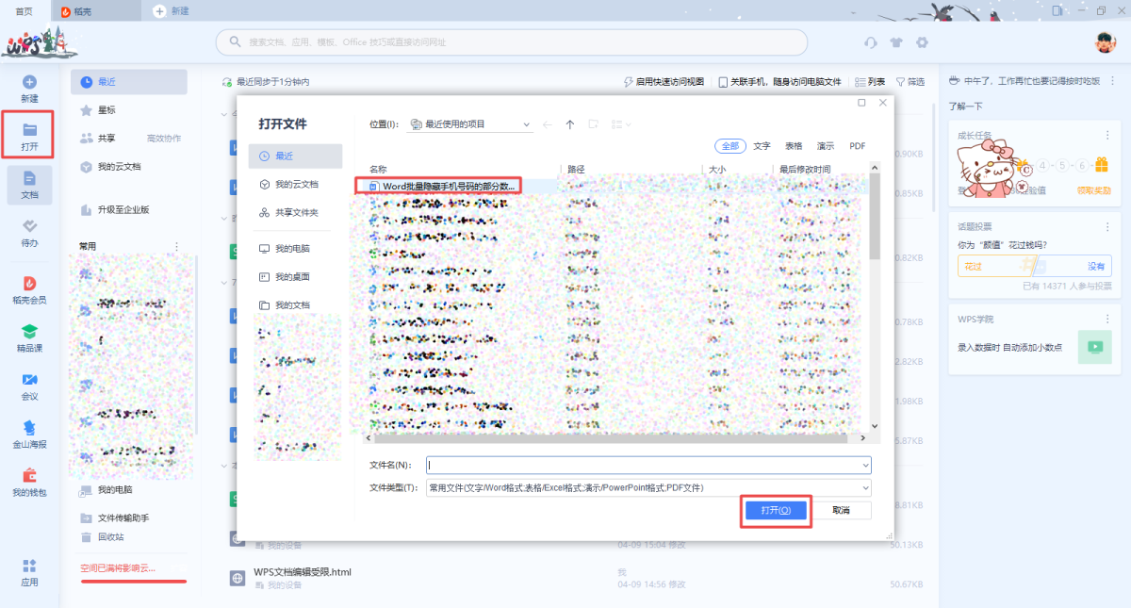Open 金山海报 from the sidebar
Viewport: 1131px width, 608px height.
pos(29,428)
